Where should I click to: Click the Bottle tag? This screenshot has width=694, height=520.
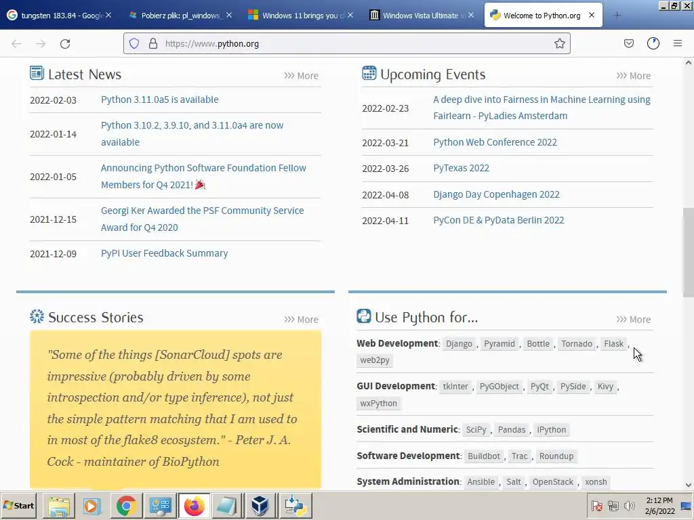[538, 343]
